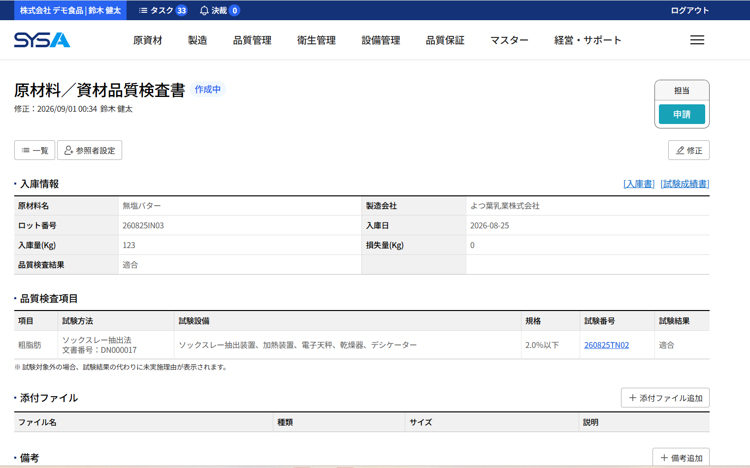
Task: Click the 参照者設定 button
Action: [x=90, y=150]
